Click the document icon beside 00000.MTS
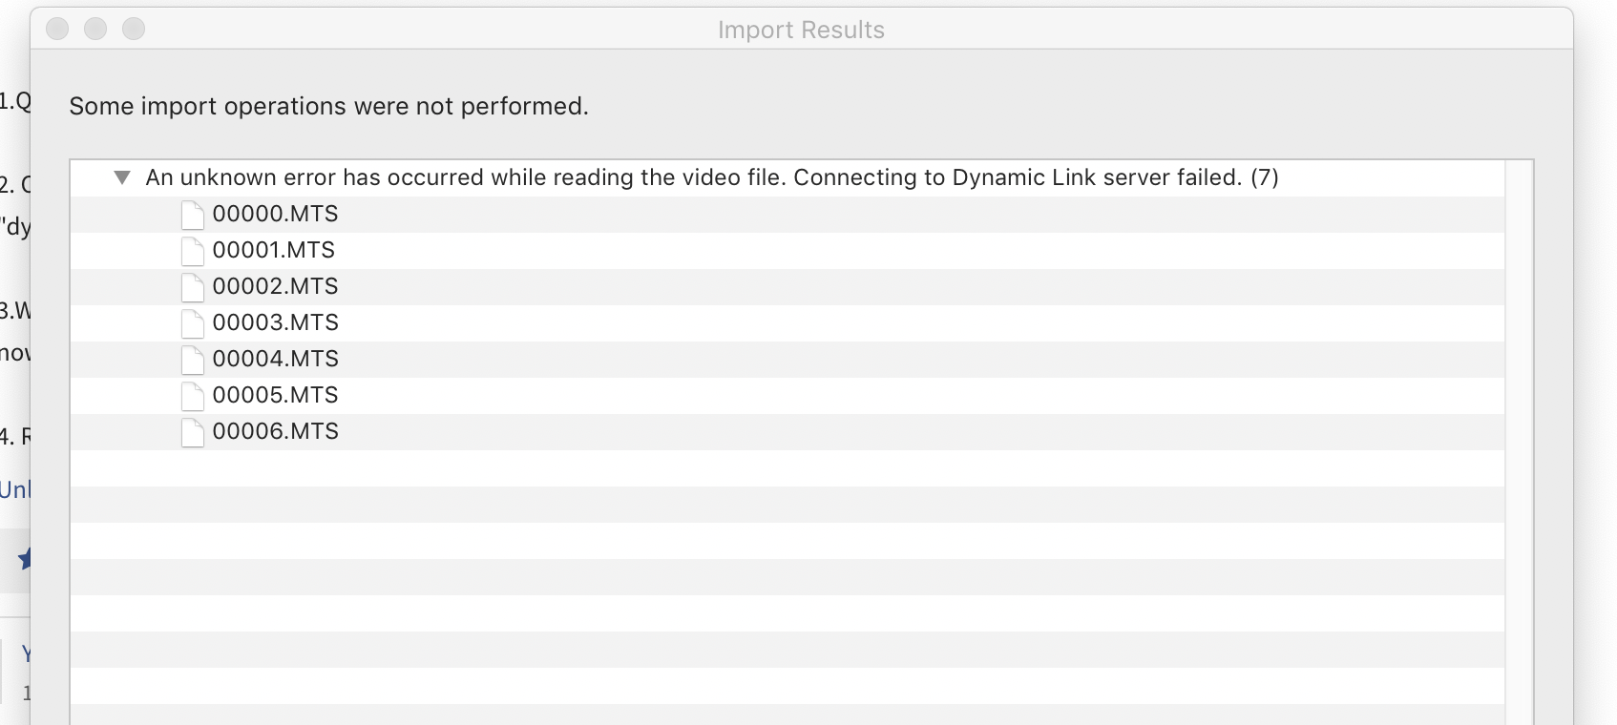The image size is (1617, 725). coord(192,215)
